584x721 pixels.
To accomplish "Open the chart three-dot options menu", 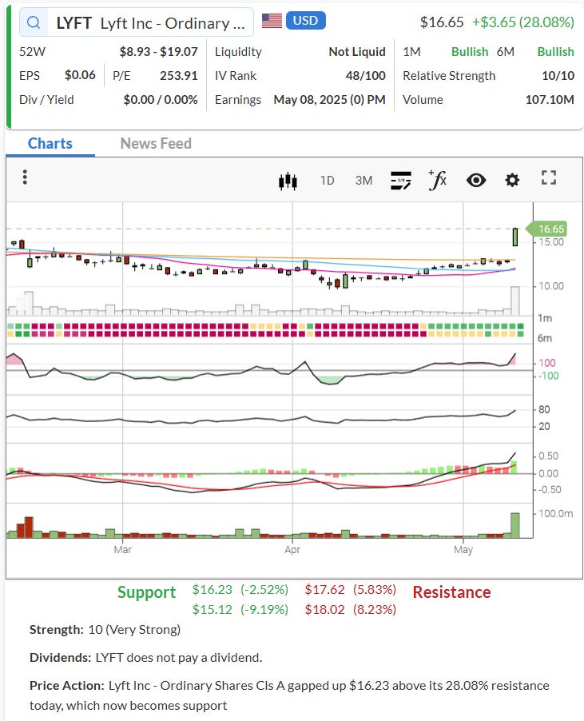I will 25,177.
